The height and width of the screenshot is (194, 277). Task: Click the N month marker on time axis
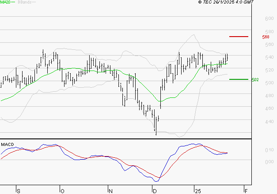pyautogui.click(x=110, y=191)
